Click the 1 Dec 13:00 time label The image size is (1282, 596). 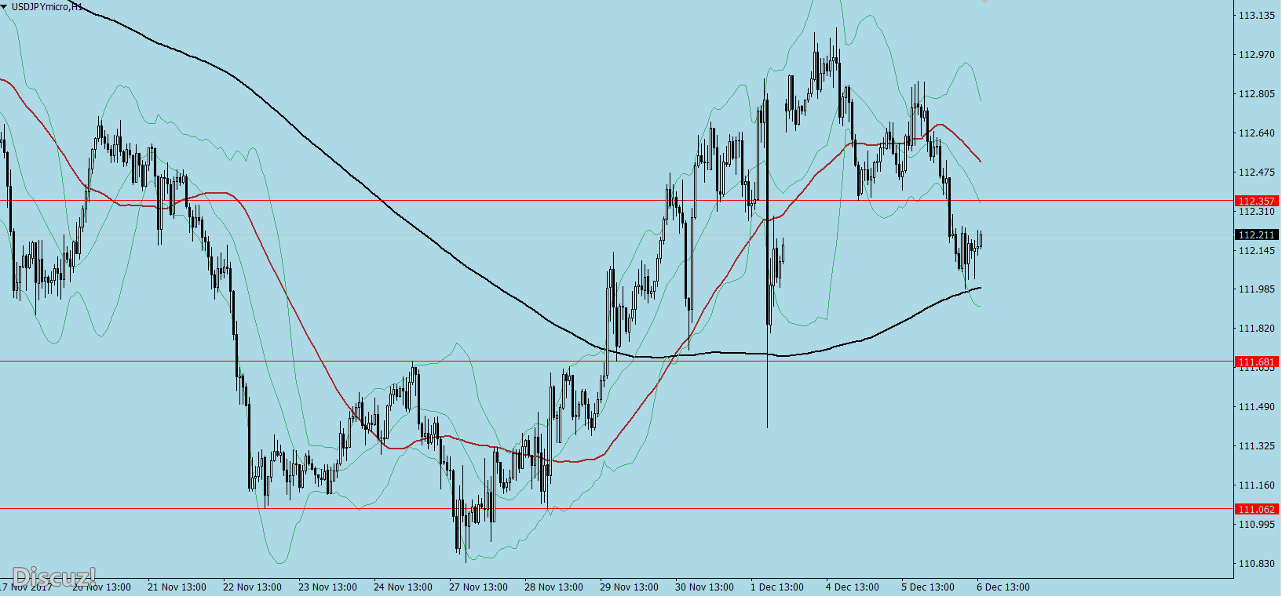[x=777, y=587]
